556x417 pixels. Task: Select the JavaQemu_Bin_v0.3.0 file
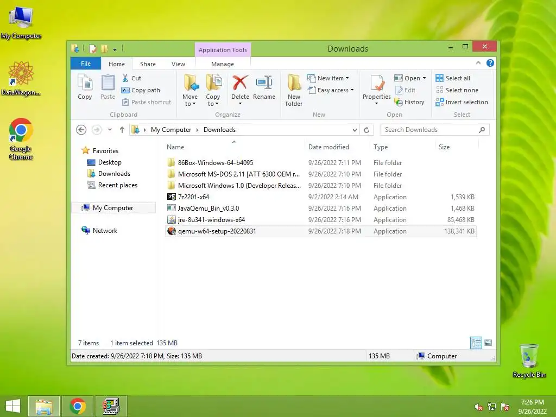click(320, 208)
